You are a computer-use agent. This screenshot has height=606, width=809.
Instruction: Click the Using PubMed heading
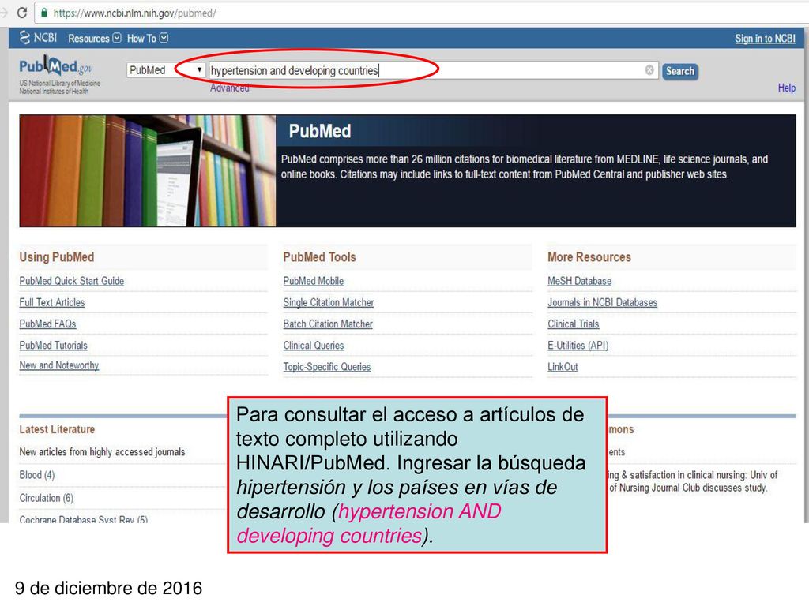coord(57,257)
